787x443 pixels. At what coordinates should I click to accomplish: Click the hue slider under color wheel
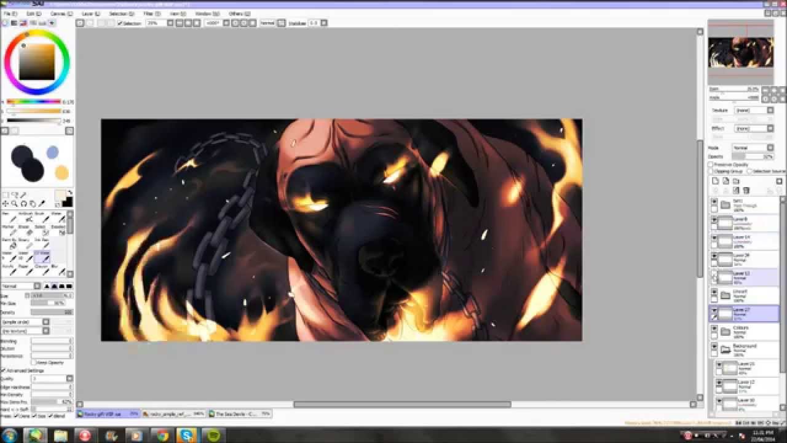coord(33,102)
